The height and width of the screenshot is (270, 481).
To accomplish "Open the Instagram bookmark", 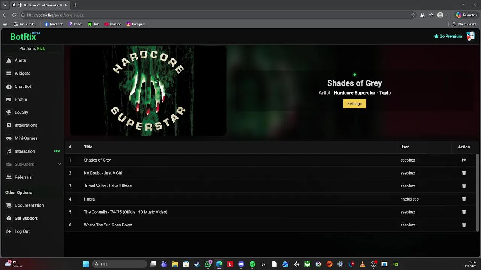I will [x=136, y=24].
